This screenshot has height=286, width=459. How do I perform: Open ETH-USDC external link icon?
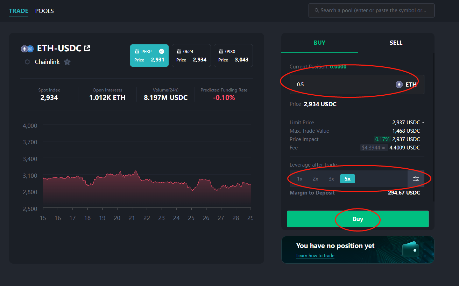point(87,48)
